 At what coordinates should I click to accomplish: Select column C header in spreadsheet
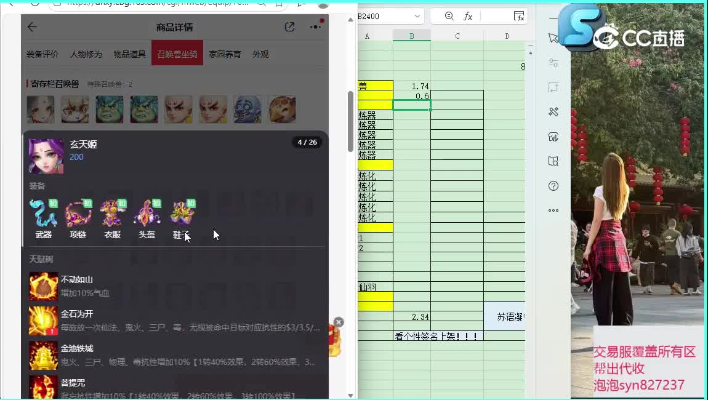(457, 36)
